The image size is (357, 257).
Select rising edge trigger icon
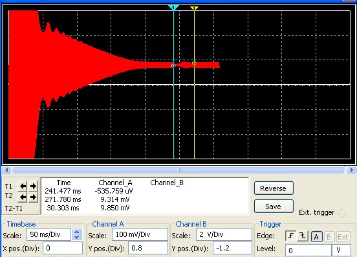click(x=291, y=236)
